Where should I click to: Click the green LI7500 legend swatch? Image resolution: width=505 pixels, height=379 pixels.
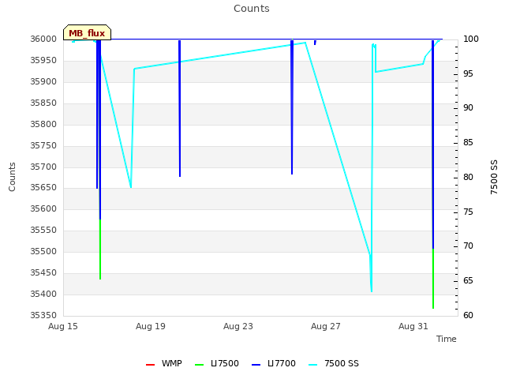[200, 365]
